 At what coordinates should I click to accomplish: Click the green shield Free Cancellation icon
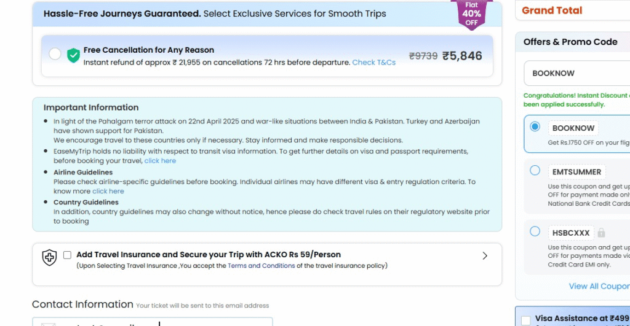click(x=73, y=55)
